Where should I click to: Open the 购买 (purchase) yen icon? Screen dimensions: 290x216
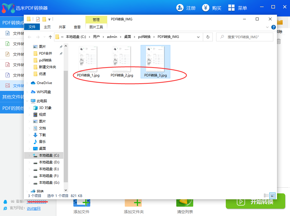(206, 8)
